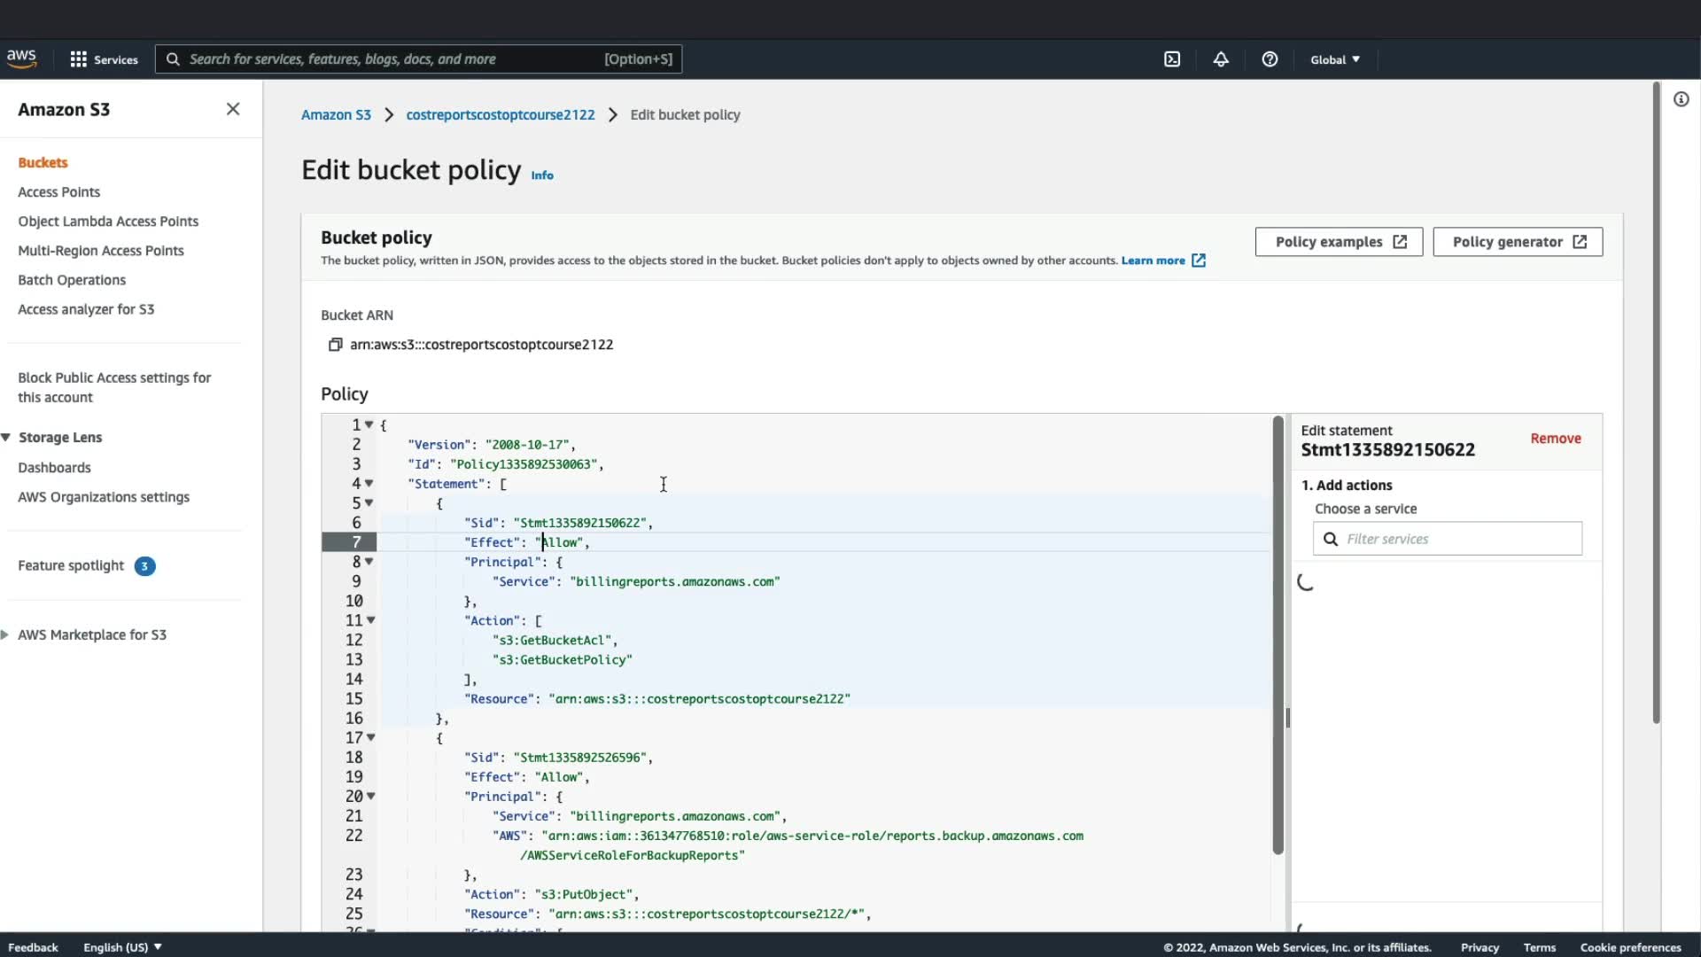Copy the bucket ARN with copy icon
The image size is (1701, 957).
(335, 345)
